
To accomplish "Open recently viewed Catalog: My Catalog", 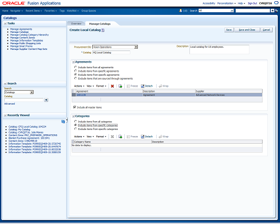I will click(x=19, y=129).
